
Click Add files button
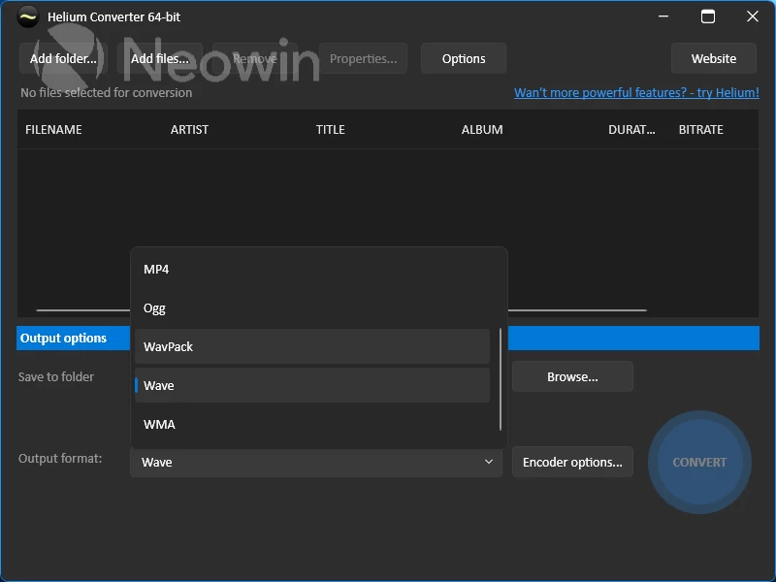(160, 58)
